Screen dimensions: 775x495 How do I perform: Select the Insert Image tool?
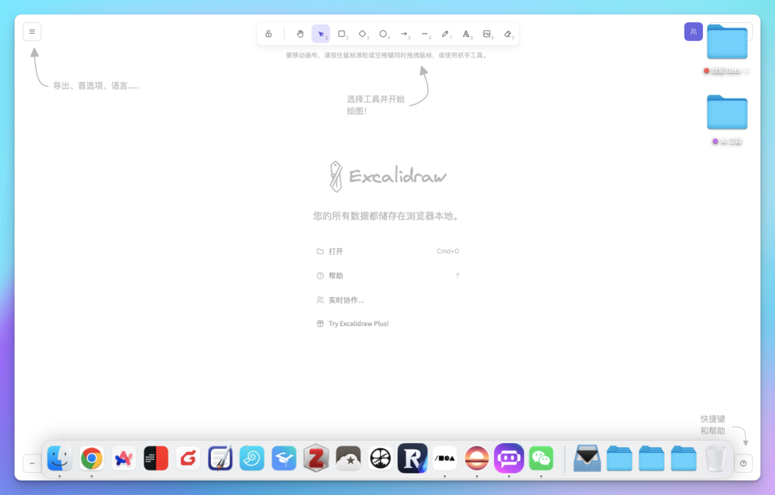[487, 33]
